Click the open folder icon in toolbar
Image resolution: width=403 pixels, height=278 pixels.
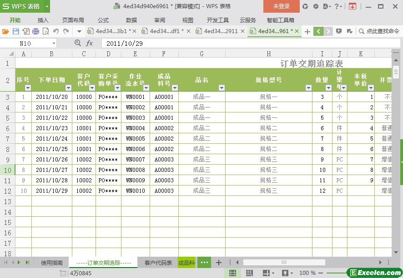click(x=5, y=31)
